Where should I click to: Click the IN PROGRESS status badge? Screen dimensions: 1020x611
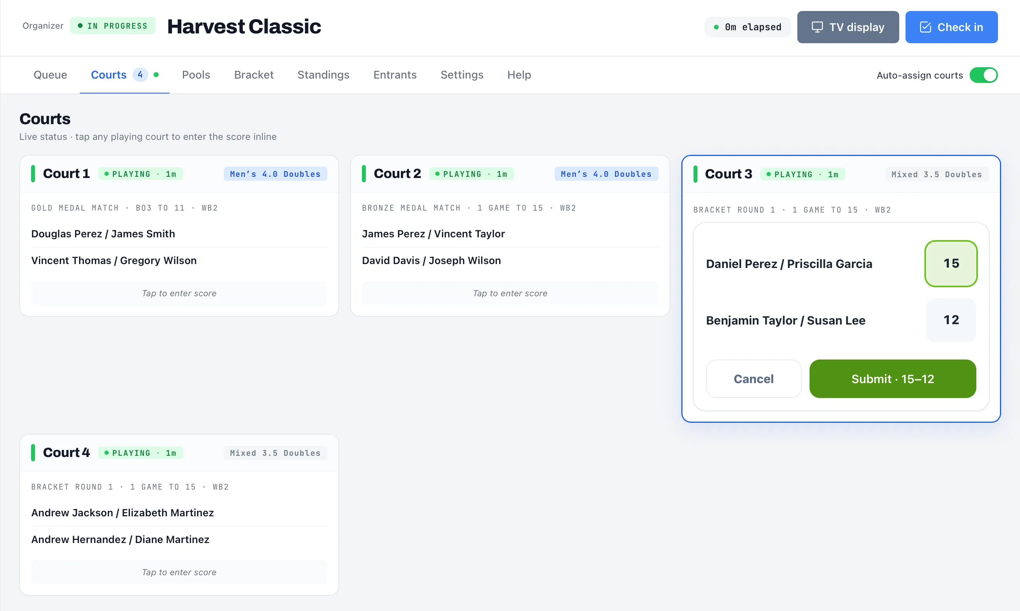(x=113, y=26)
